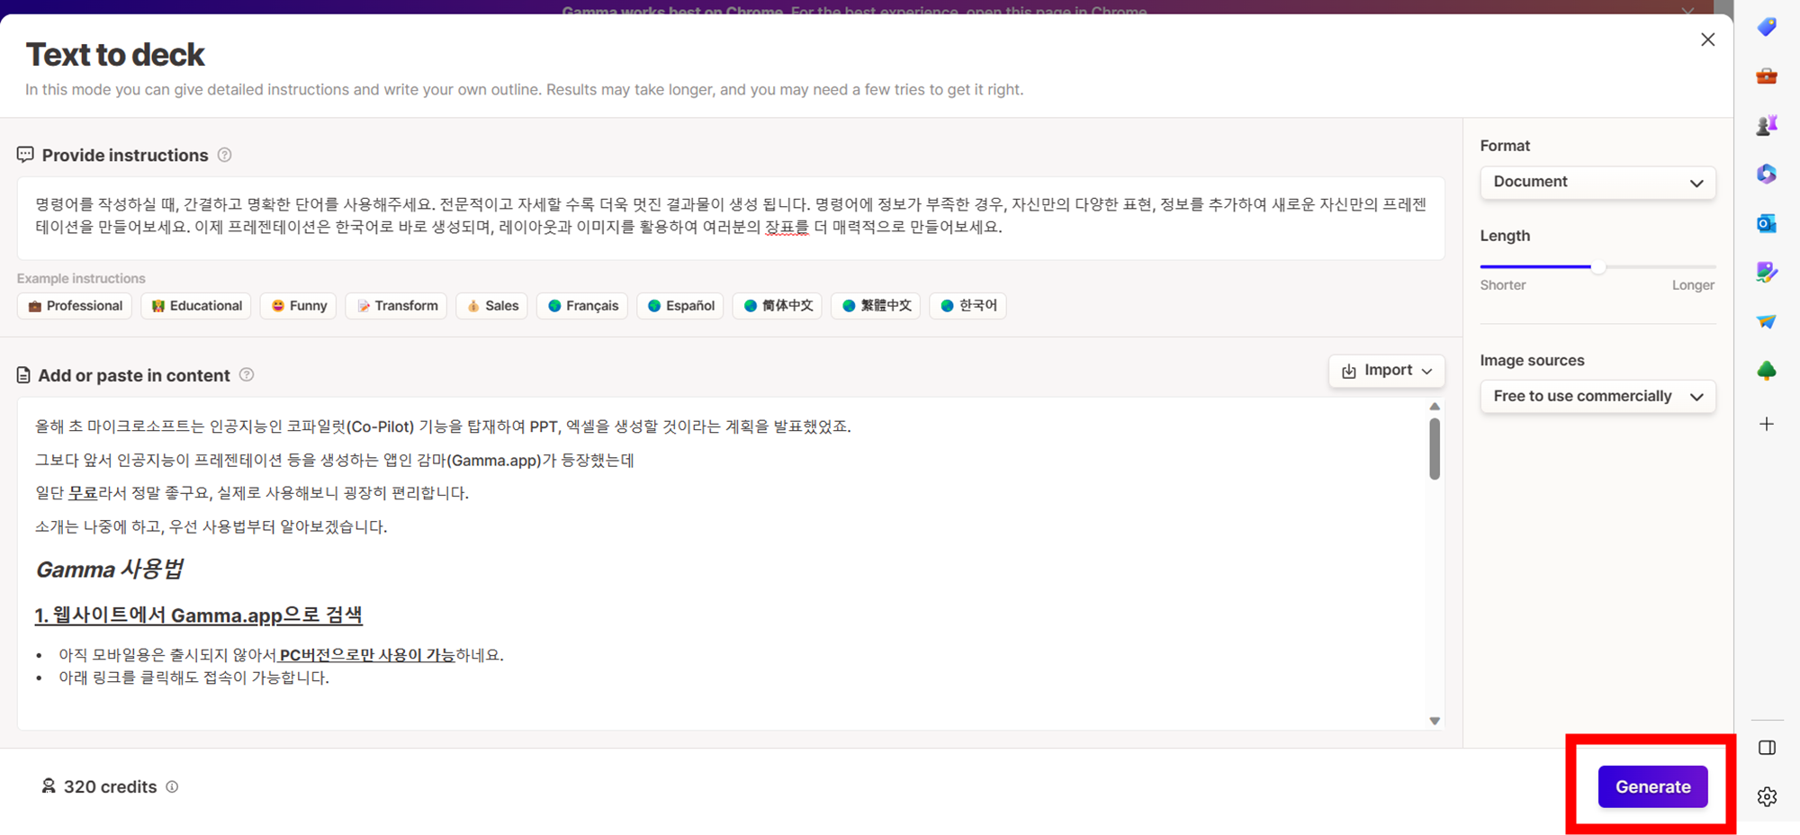Viewport: 1800px width, 835px height.
Task: Close the Text to deck dialog
Action: [1707, 40]
